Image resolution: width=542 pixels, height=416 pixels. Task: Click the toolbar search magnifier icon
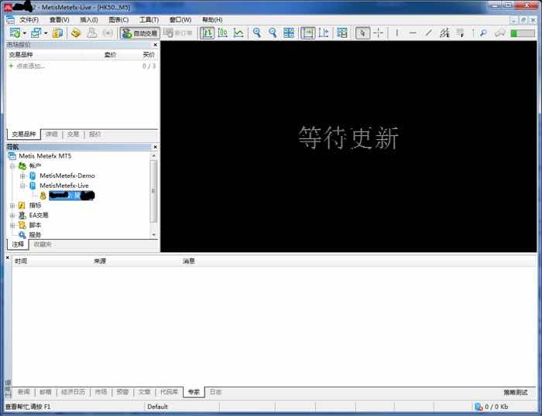pos(483,32)
